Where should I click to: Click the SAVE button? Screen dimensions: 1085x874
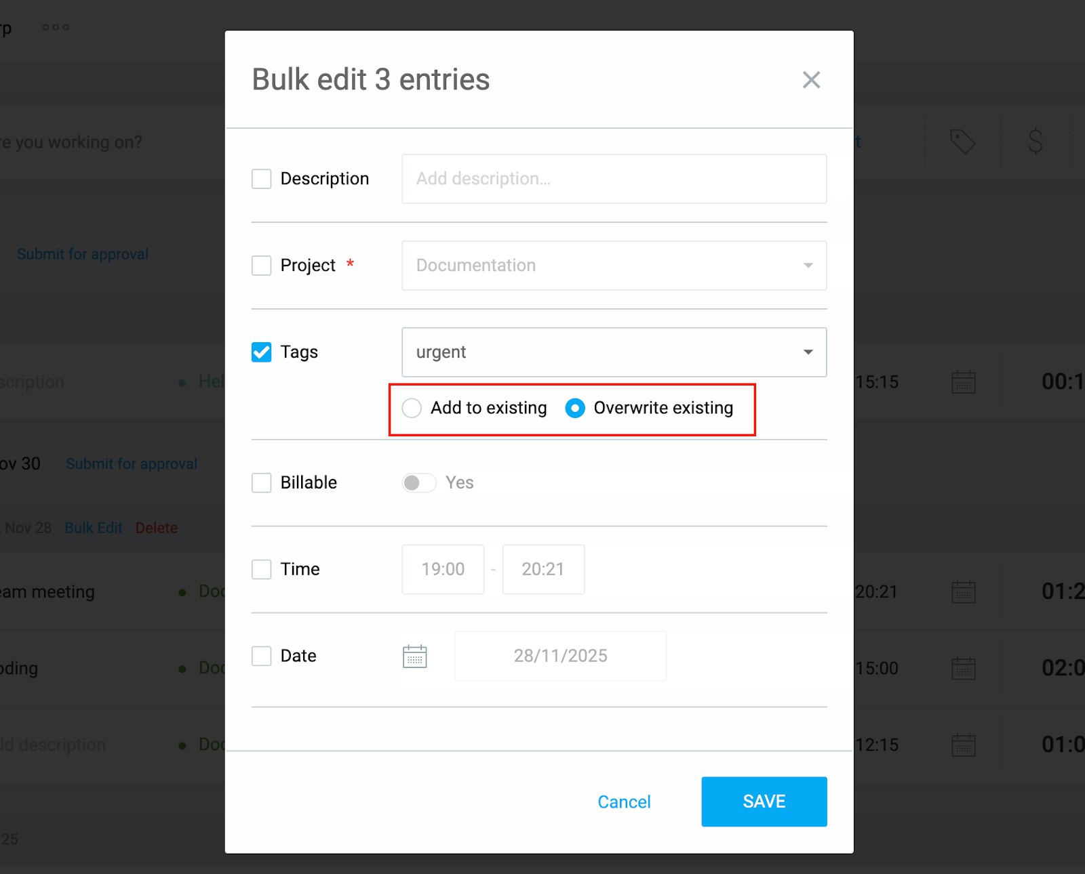[764, 802]
